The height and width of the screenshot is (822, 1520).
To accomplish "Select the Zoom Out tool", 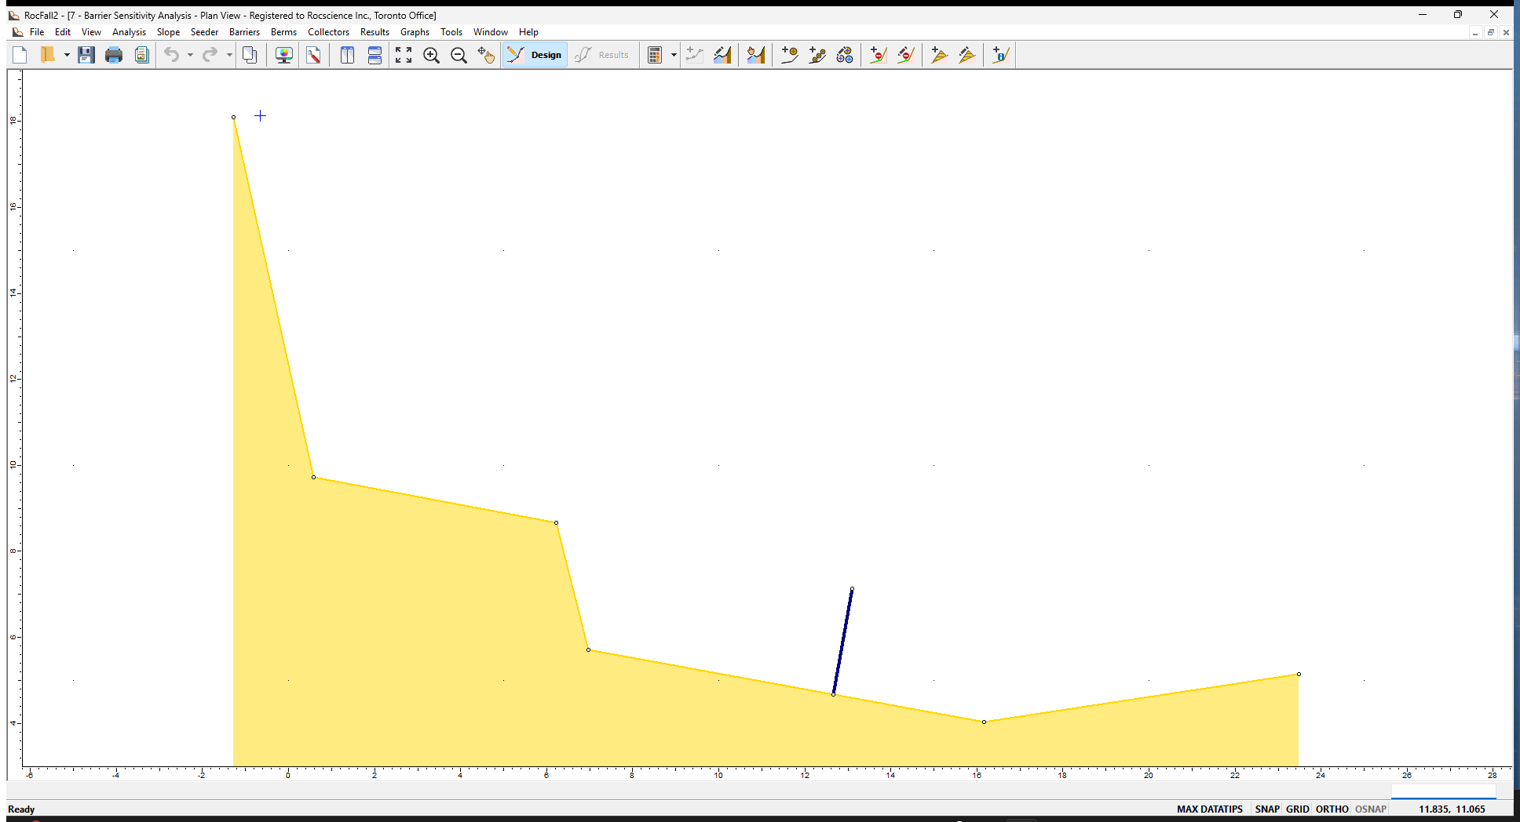I will [459, 55].
